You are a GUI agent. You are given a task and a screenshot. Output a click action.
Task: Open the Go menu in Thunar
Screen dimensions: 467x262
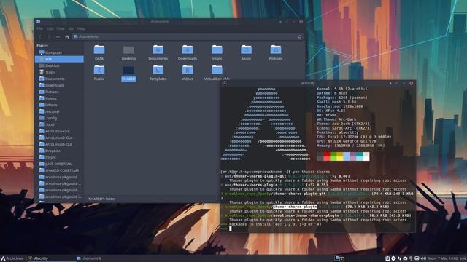(71, 28)
